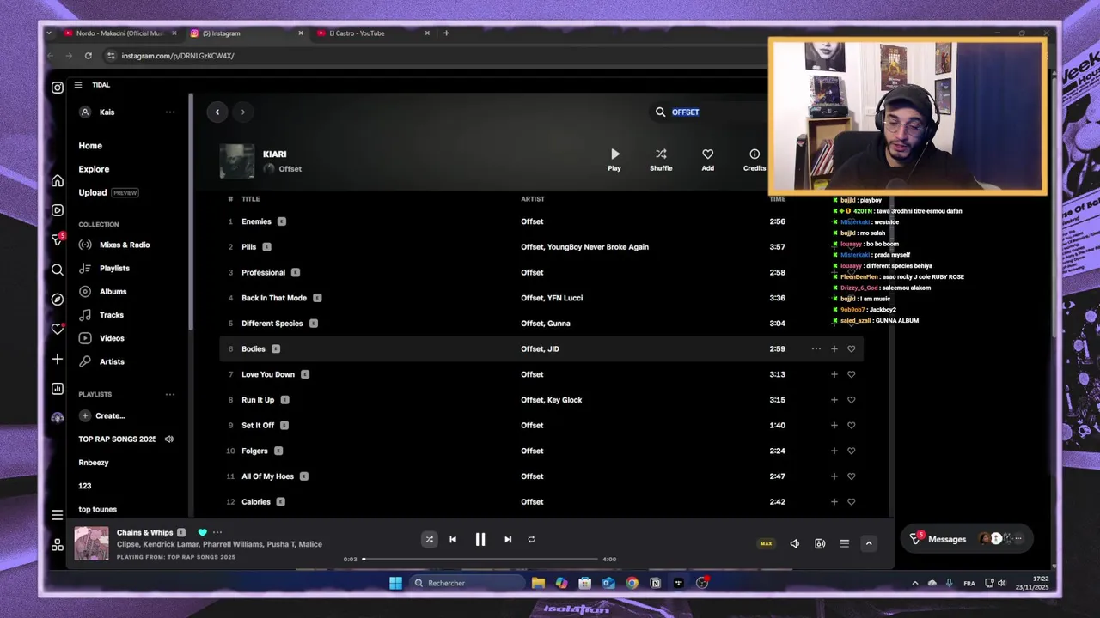
Task: Open more options for Bodies track
Action: tap(816, 348)
